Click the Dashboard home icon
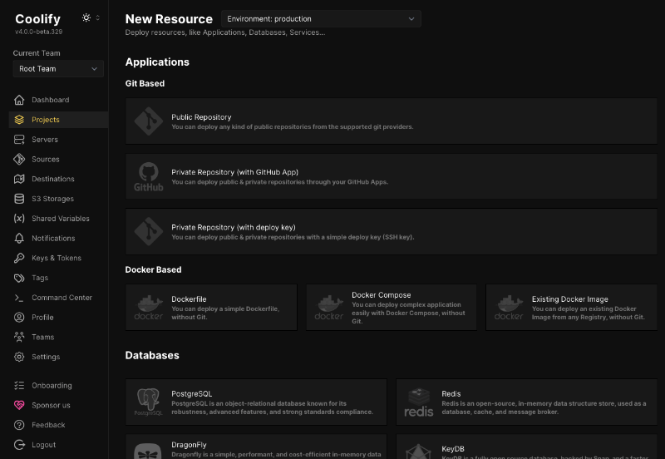 pos(19,100)
